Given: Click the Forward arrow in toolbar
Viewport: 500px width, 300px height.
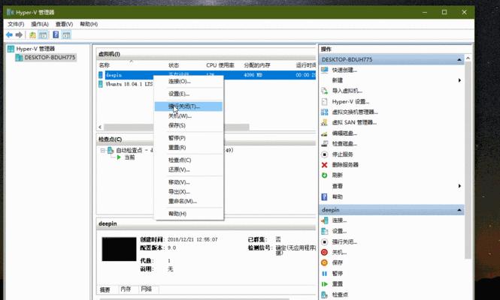Looking at the screenshot, I should tap(19, 34).
